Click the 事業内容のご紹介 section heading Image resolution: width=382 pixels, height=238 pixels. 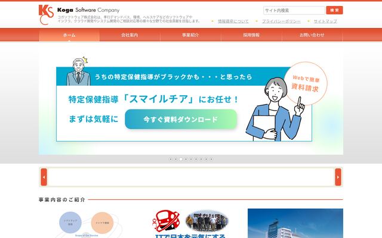(62, 200)
